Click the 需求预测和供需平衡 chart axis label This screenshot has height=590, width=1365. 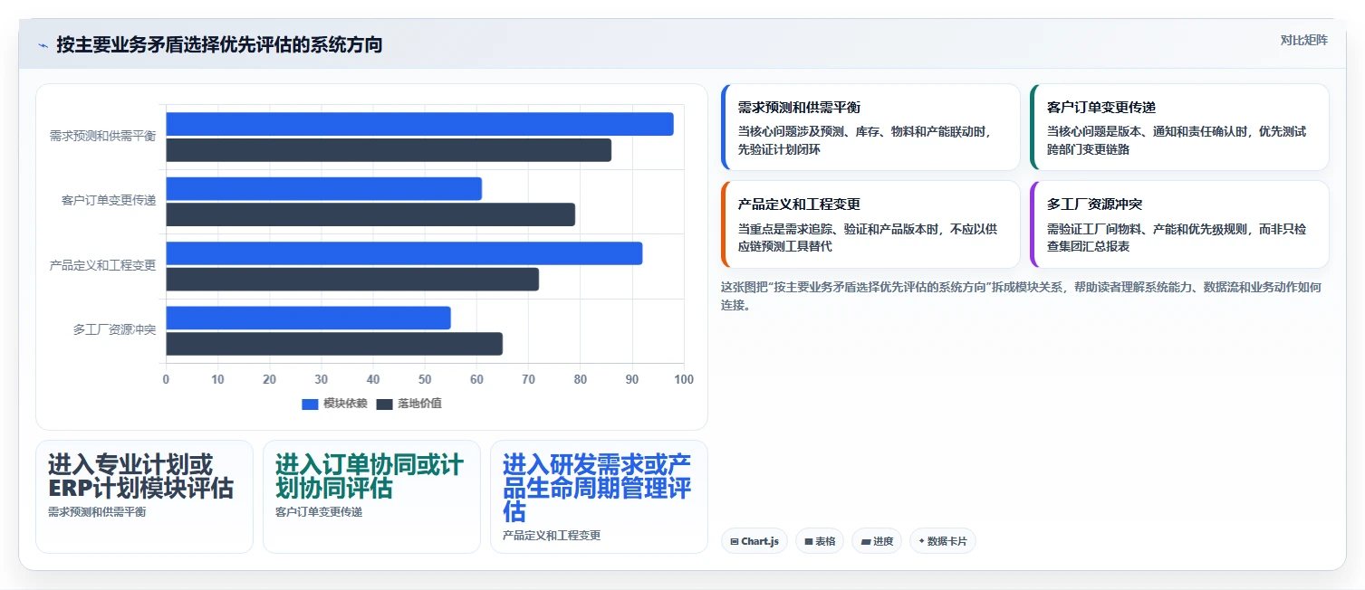click(x=102, y=136)
